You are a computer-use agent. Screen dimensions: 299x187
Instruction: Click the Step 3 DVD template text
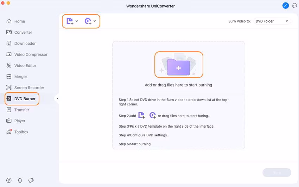click(166, 127)
